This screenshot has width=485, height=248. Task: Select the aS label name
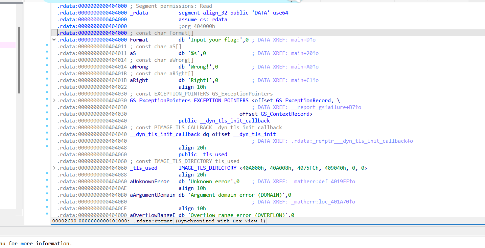click(x=133, y=53)
